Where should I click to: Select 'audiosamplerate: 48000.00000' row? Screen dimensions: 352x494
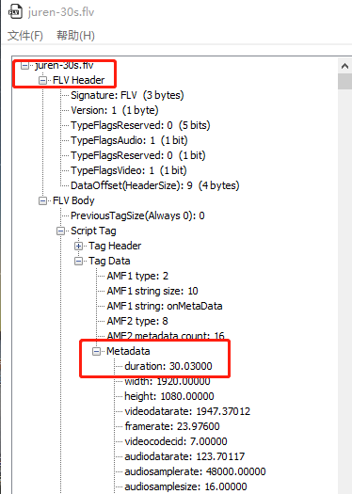(x=196, y=471)
